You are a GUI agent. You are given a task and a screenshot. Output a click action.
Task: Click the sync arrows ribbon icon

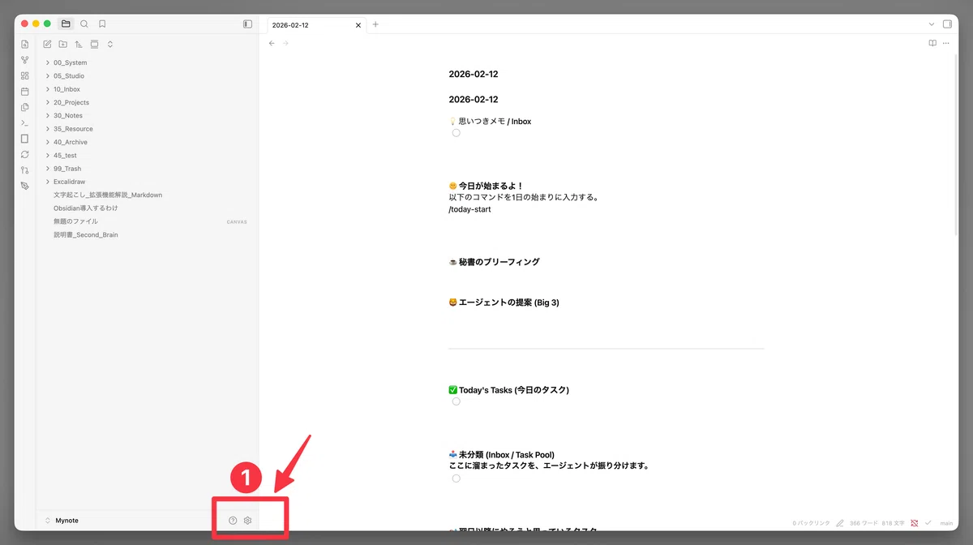(25, 154)
